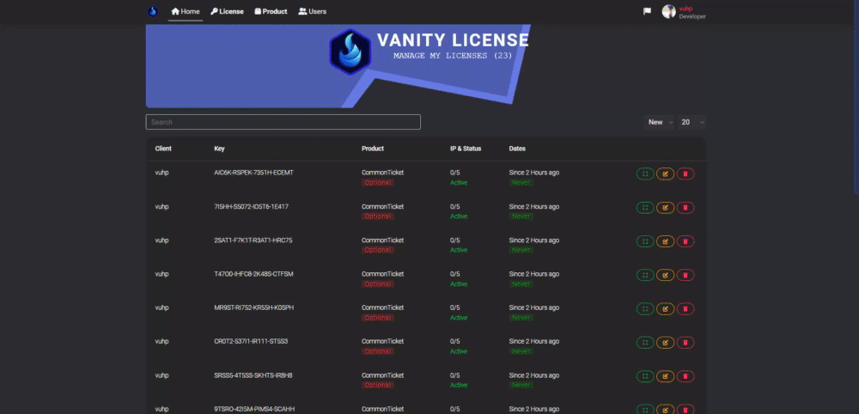This screenshot has width=859, height=414.
Task: Click Since 2 Hours ago in the MR9ST-RI752 row
Action: pos(534,307)
